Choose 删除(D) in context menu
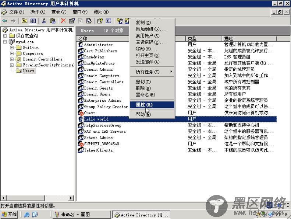 coord(152,88)
